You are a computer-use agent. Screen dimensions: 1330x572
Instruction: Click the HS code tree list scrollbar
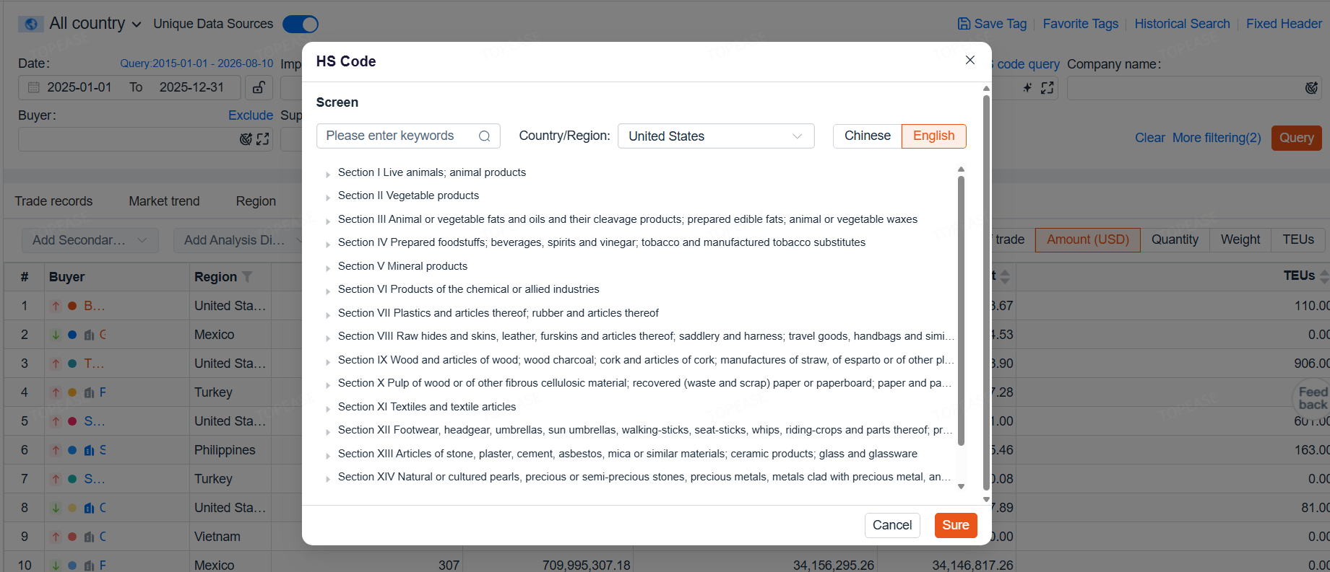(x=961, y=310)
